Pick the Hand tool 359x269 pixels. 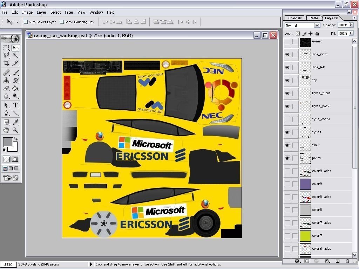(6, 130)
